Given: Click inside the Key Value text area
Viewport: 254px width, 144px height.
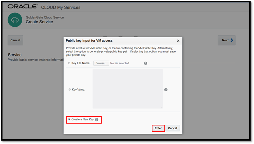Looking at the screenshot, I should [128, 89].
